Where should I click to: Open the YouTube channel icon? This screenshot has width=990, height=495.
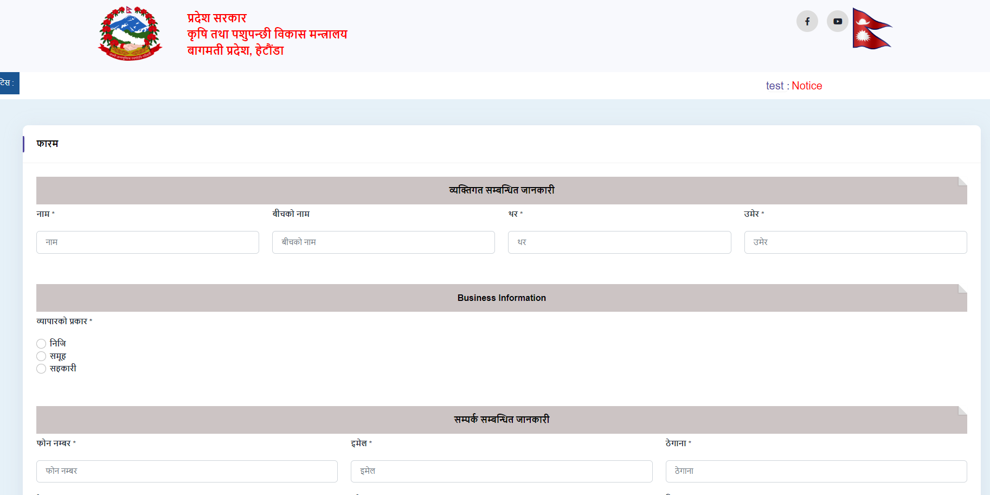(x=837, y=22)
